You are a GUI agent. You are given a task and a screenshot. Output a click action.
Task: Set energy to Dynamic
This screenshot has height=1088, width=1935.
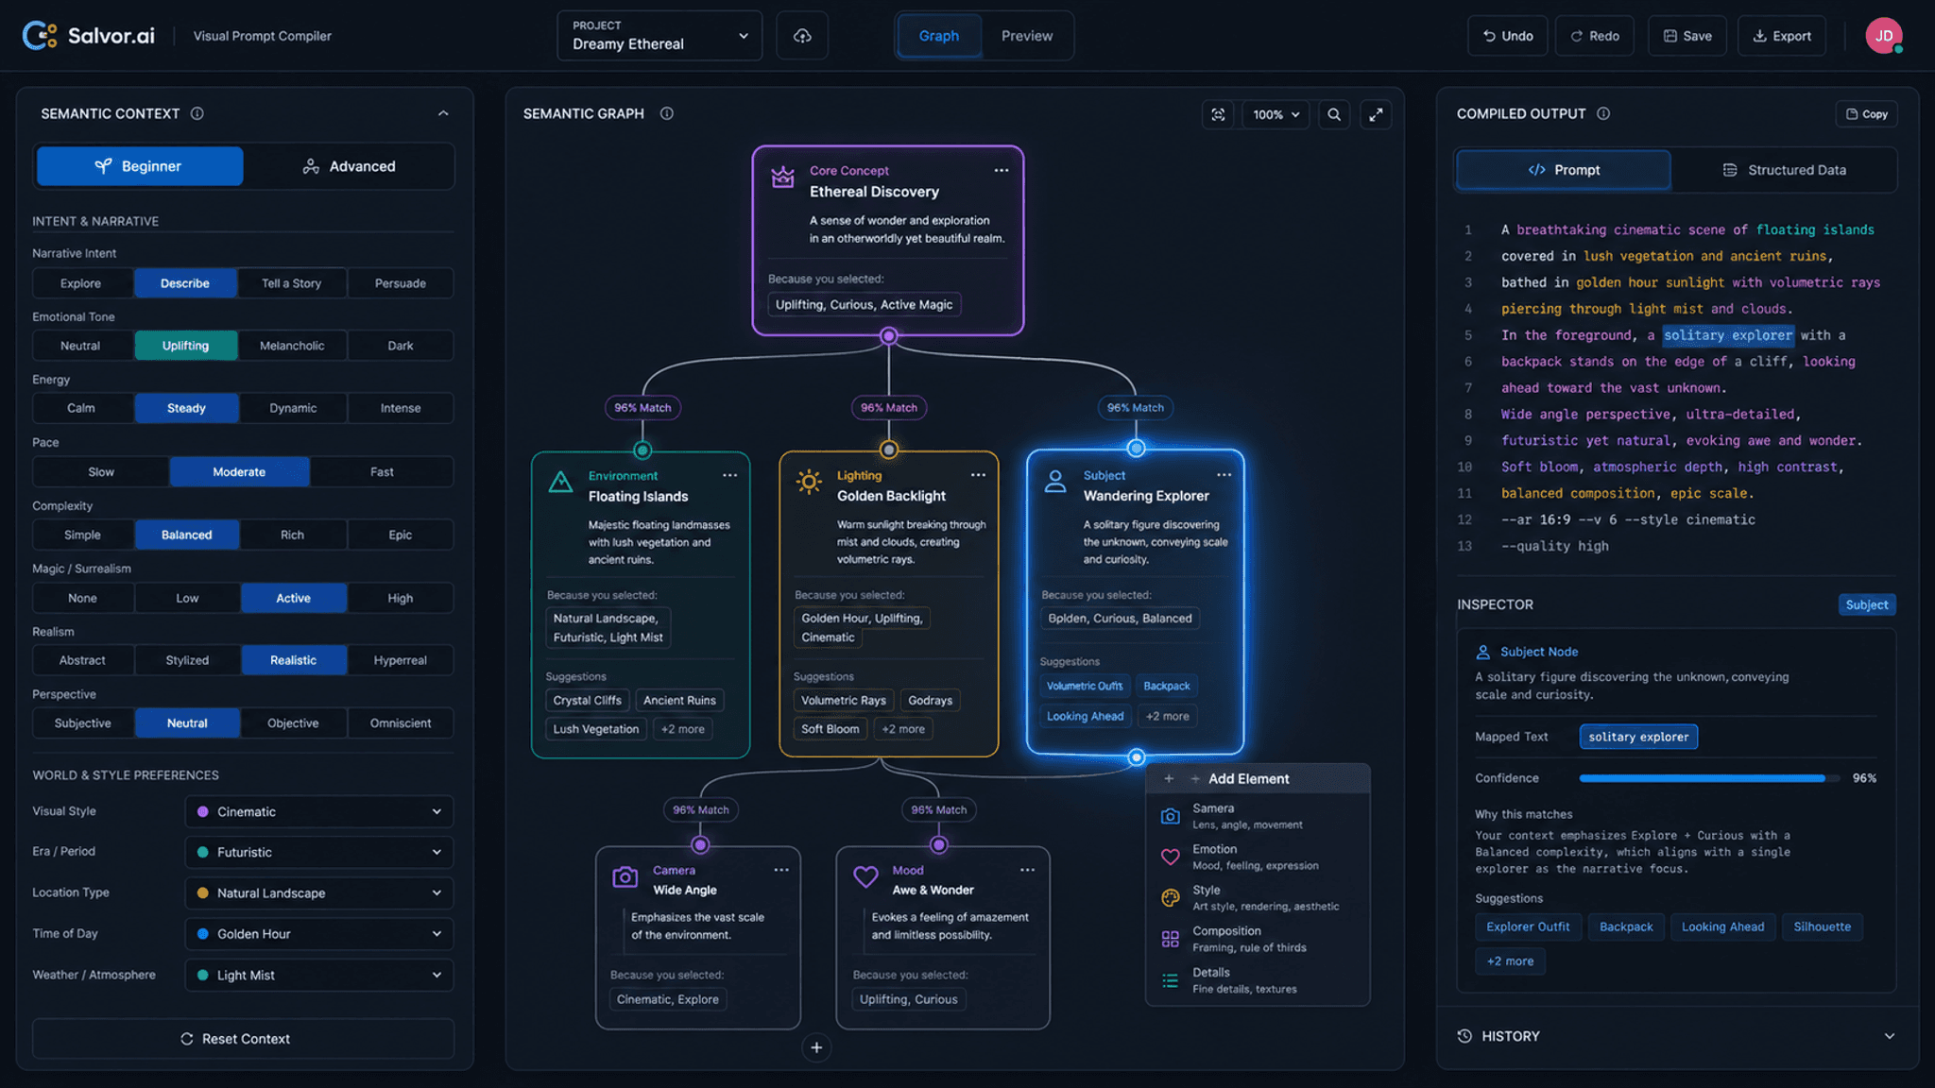pos(293,408)
